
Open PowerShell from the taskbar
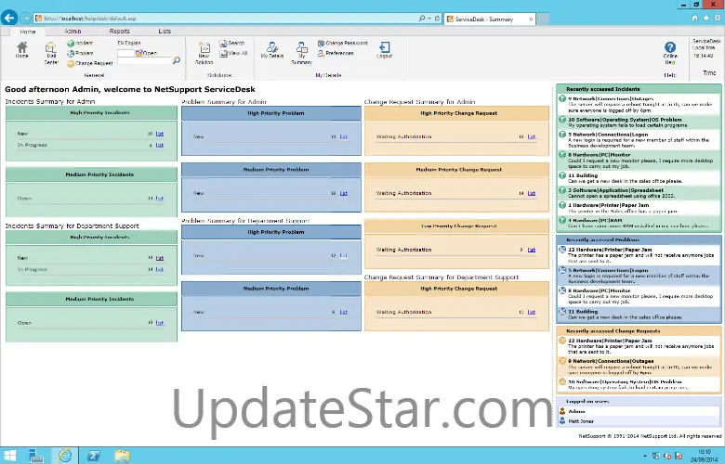pos(93,456)
